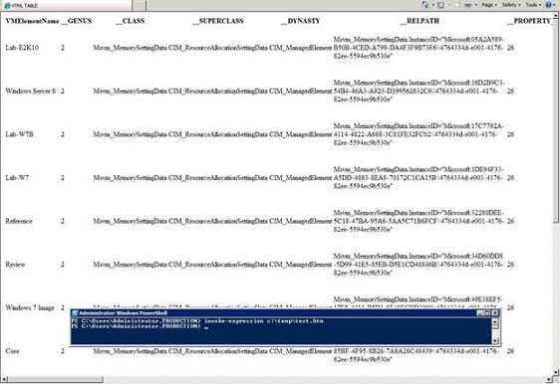
Task: Click PowerShell scrollbar up arrow
Action: [x=495, y=321]
